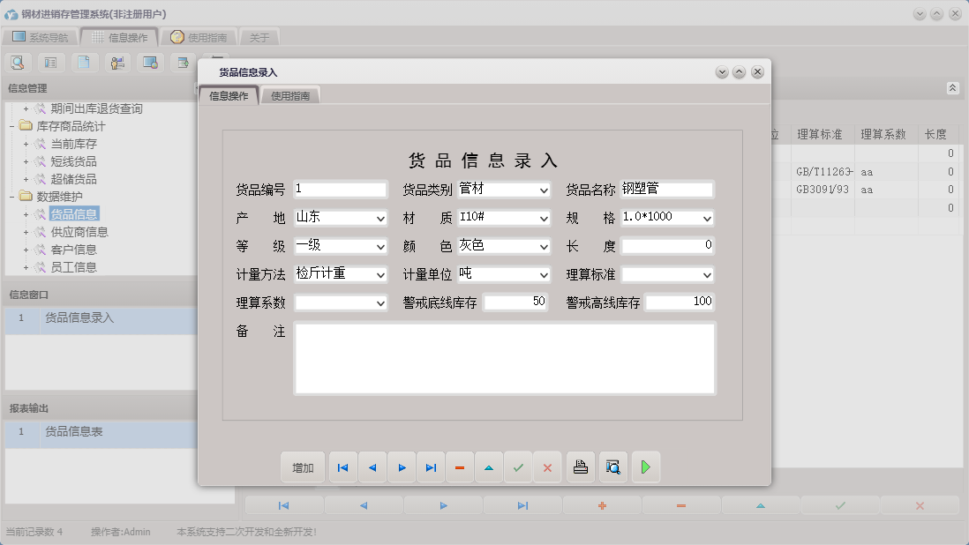The height and width of the screenshot is (545, 969).
Task: Click the edit record blue triangle icon
Action: [x=489, y=467]
